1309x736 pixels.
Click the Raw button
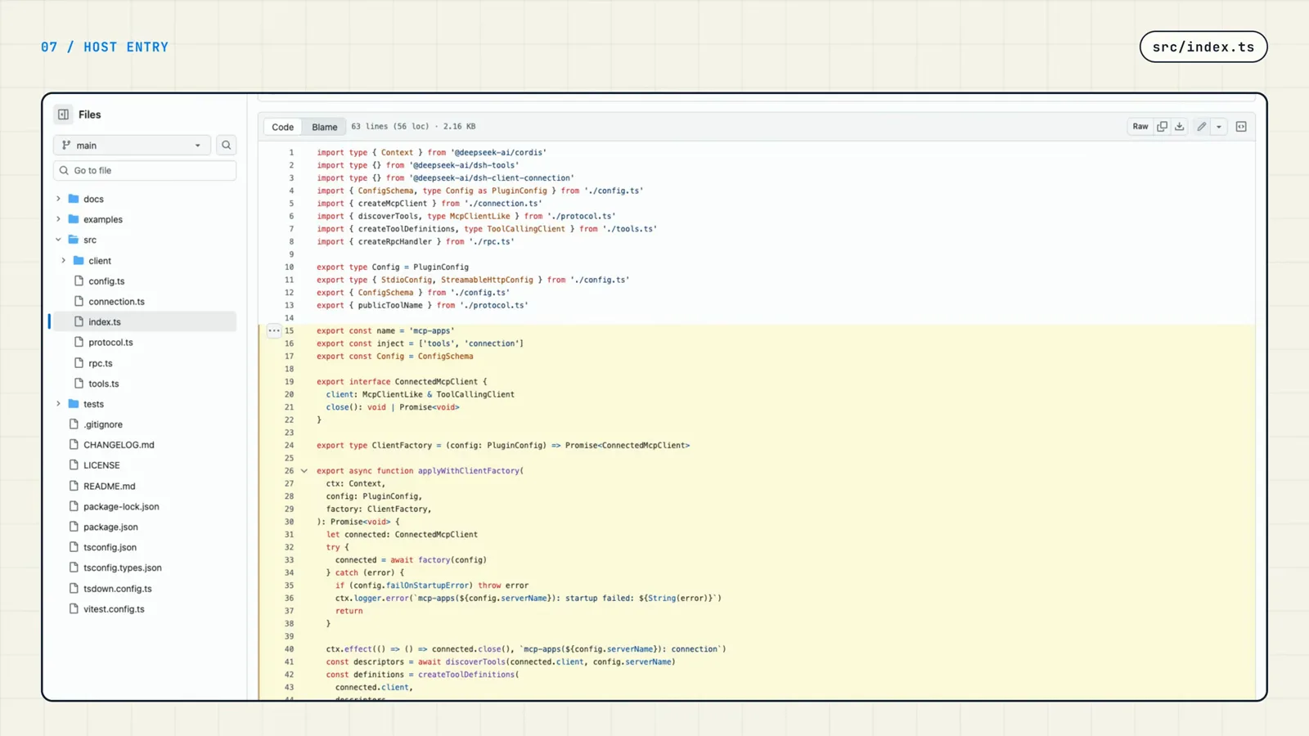point(1140,127)
